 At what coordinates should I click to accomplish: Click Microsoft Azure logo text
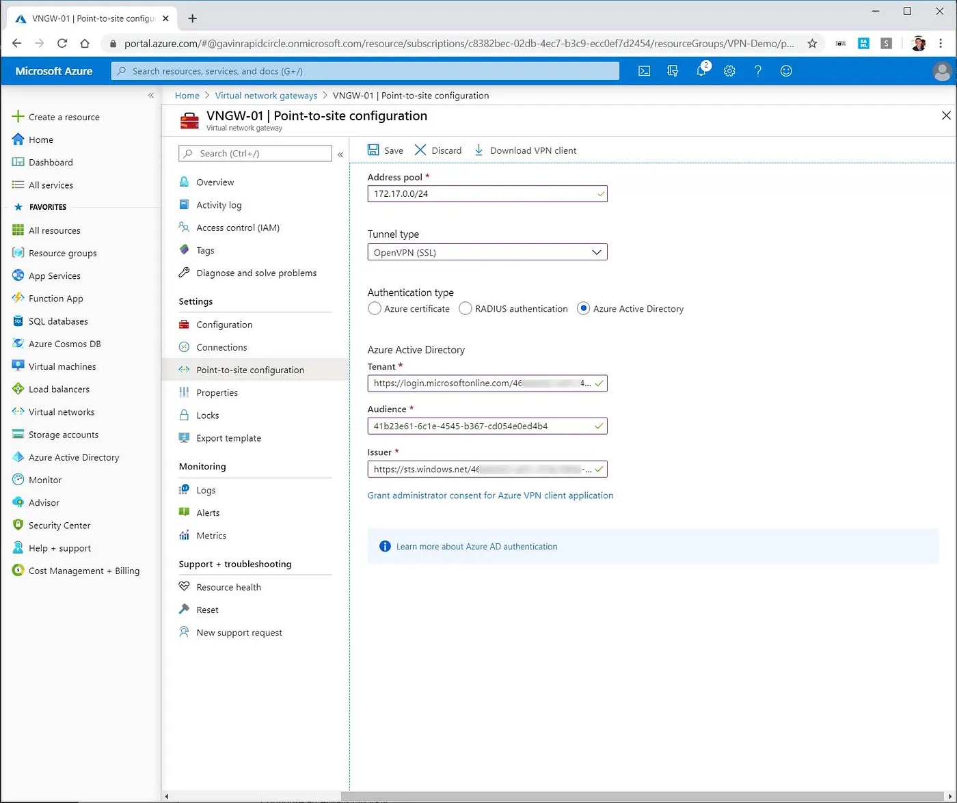pyautogui.click(x=54, y=71)
